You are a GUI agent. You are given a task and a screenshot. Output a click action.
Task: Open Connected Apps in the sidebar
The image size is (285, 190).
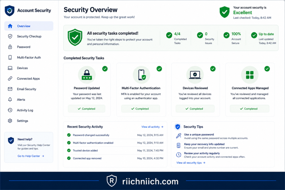(29, 78)
